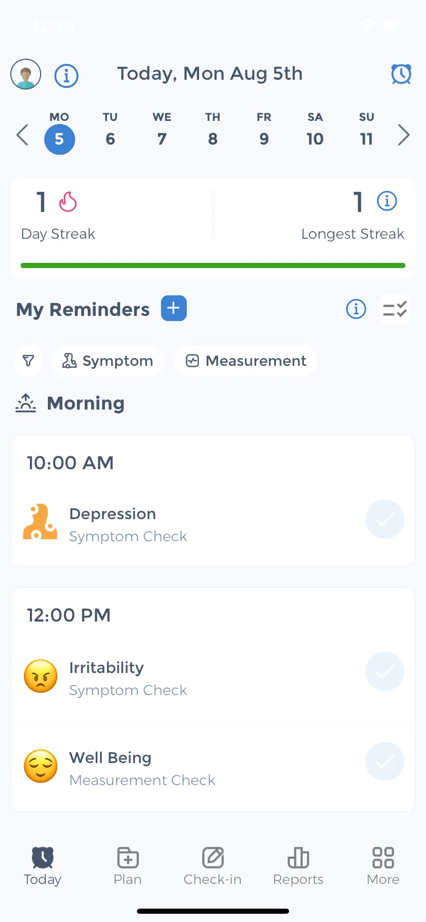Viewport: 426px width, 922px height.
Task: Tap the green streak progress bar
Action: tap(213, 265)
